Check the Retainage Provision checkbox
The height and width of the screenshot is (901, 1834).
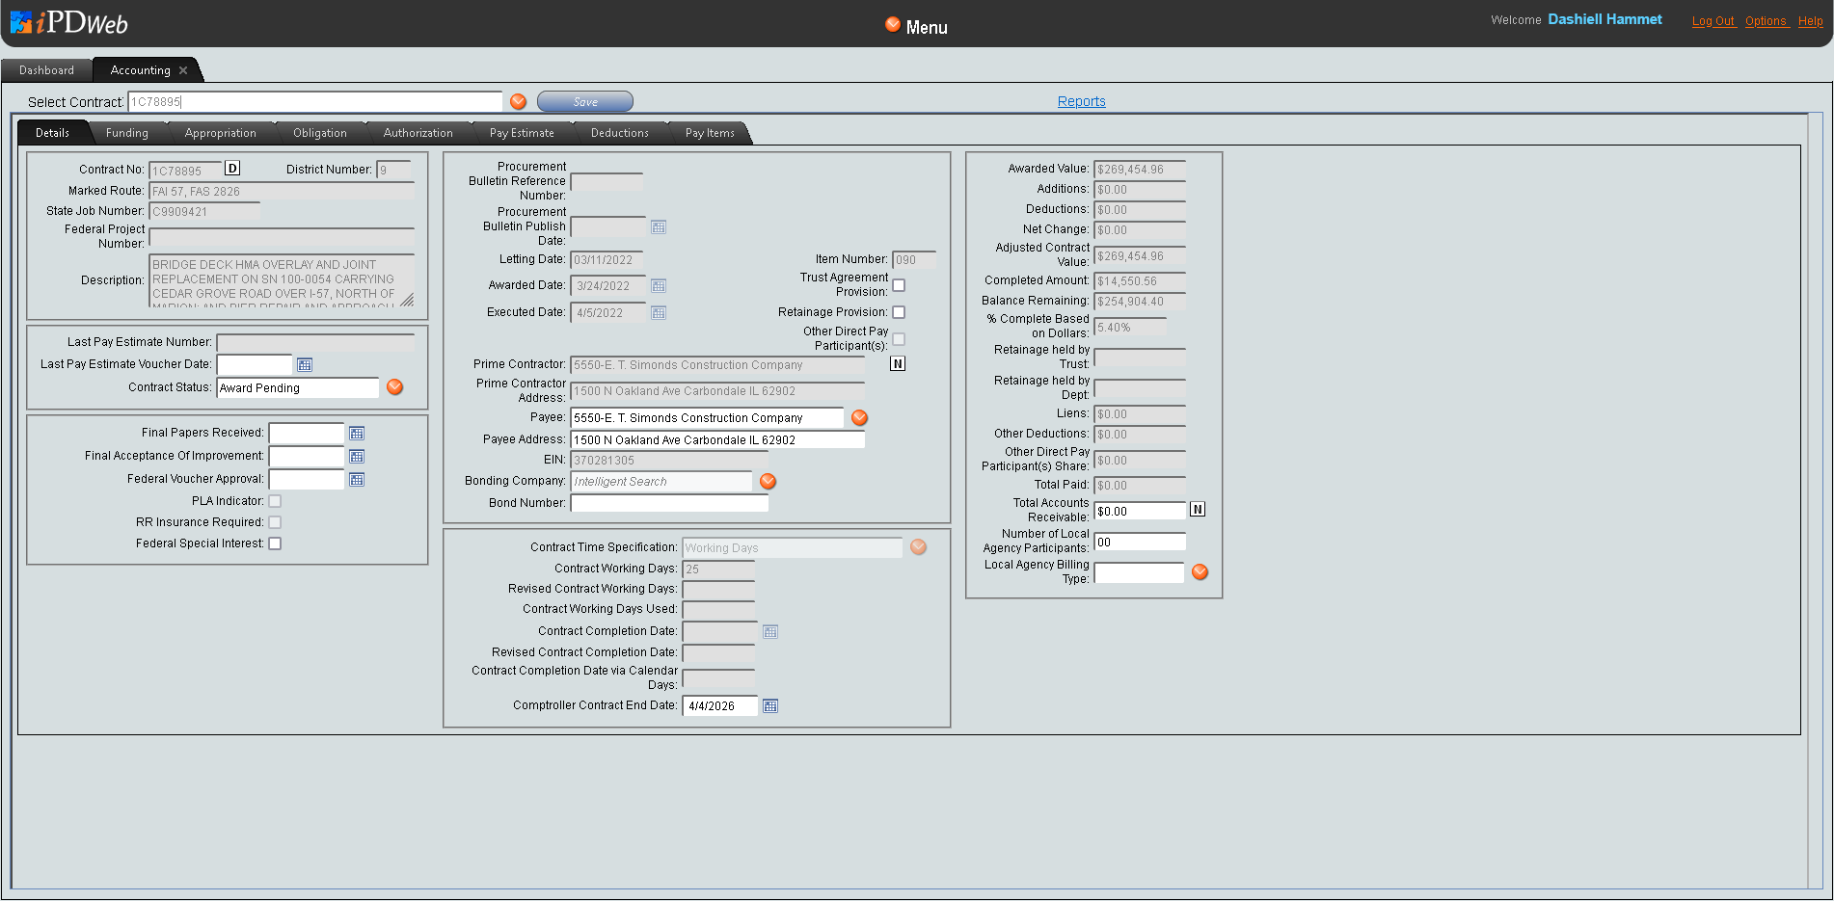point(899,312)
